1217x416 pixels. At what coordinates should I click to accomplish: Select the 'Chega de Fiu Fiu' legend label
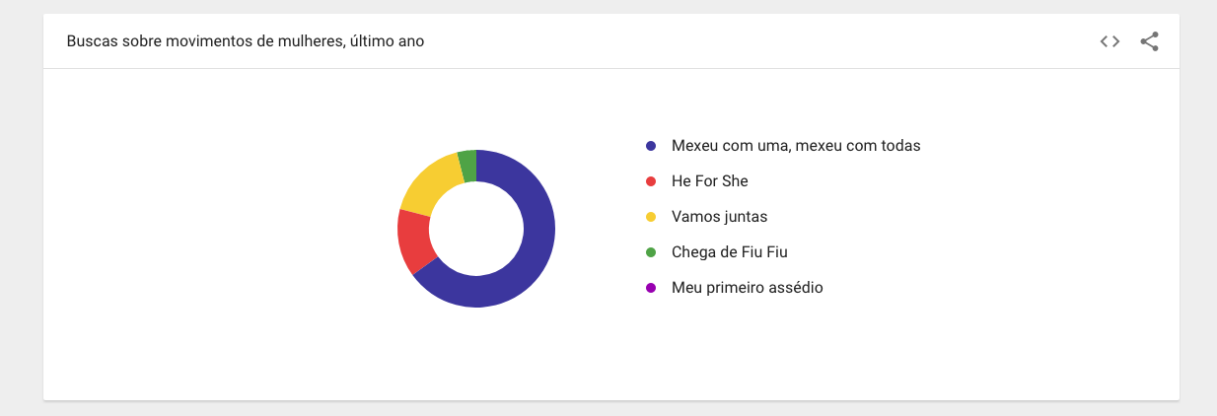pyautogui.click(x=729, y=252)
